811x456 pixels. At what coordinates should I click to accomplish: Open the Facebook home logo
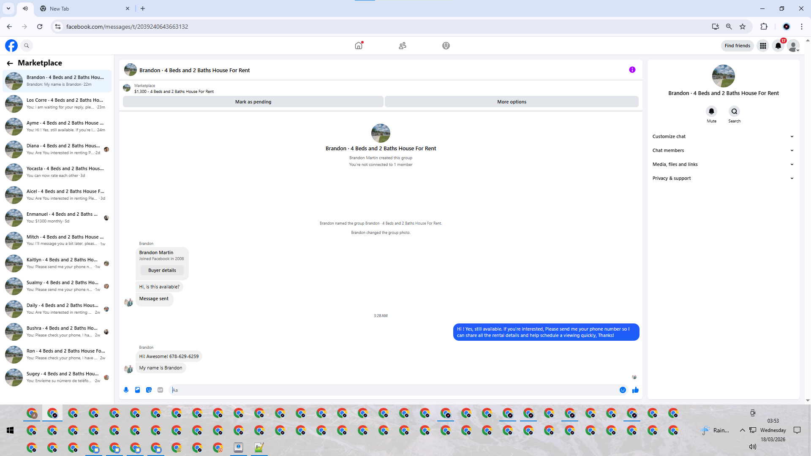11,46
